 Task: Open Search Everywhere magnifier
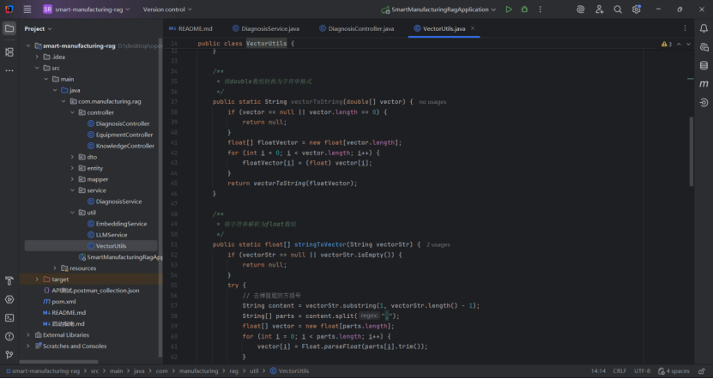click(x=618, y=9)
